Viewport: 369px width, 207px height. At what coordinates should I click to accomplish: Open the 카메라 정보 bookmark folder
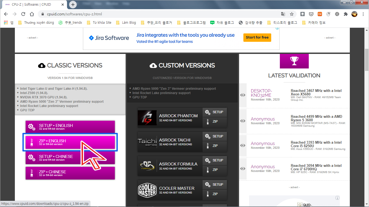(x=314, y=23)
